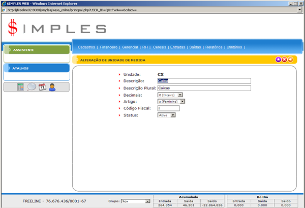This screenshot has height=208, width=305.
Task: Open the Financeiro menu
Action: (x=109, y=47)
